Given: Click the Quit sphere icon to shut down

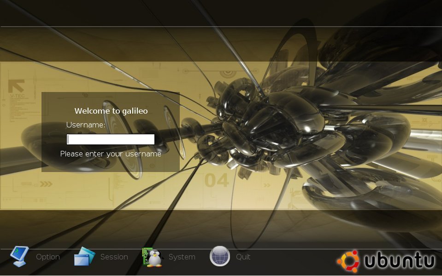Looking at the screenshot, I should (x=220, y=256).
